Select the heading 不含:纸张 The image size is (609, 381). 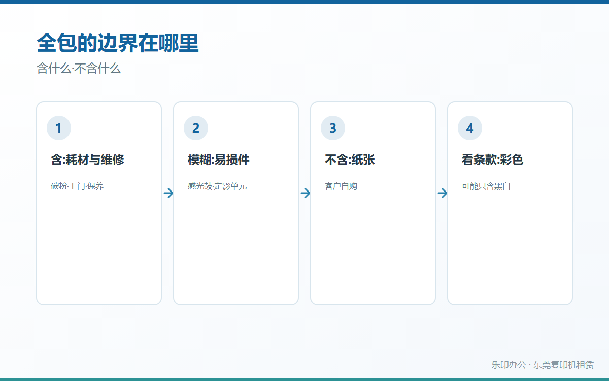(x=350, y=160)
